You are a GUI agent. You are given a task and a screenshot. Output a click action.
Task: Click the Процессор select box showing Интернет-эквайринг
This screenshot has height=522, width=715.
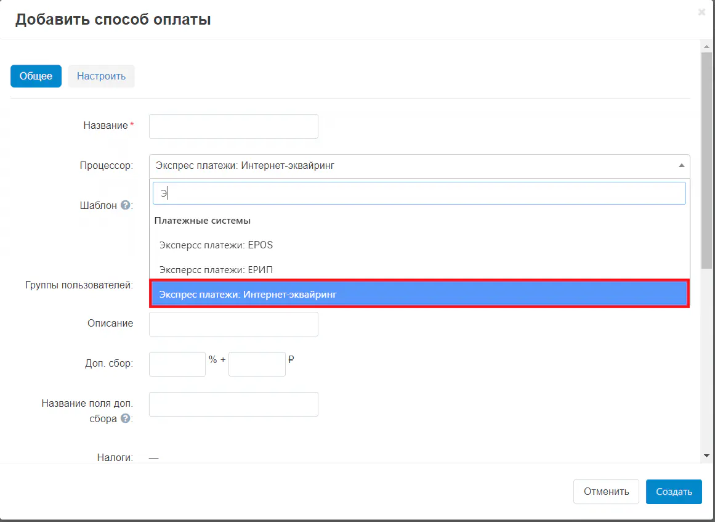[x=413, y=166]
